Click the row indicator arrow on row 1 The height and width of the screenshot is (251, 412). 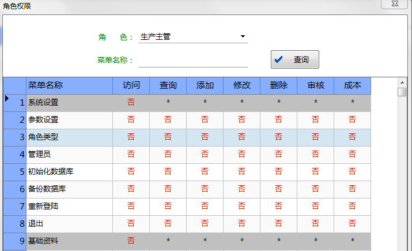coord(7,99)
